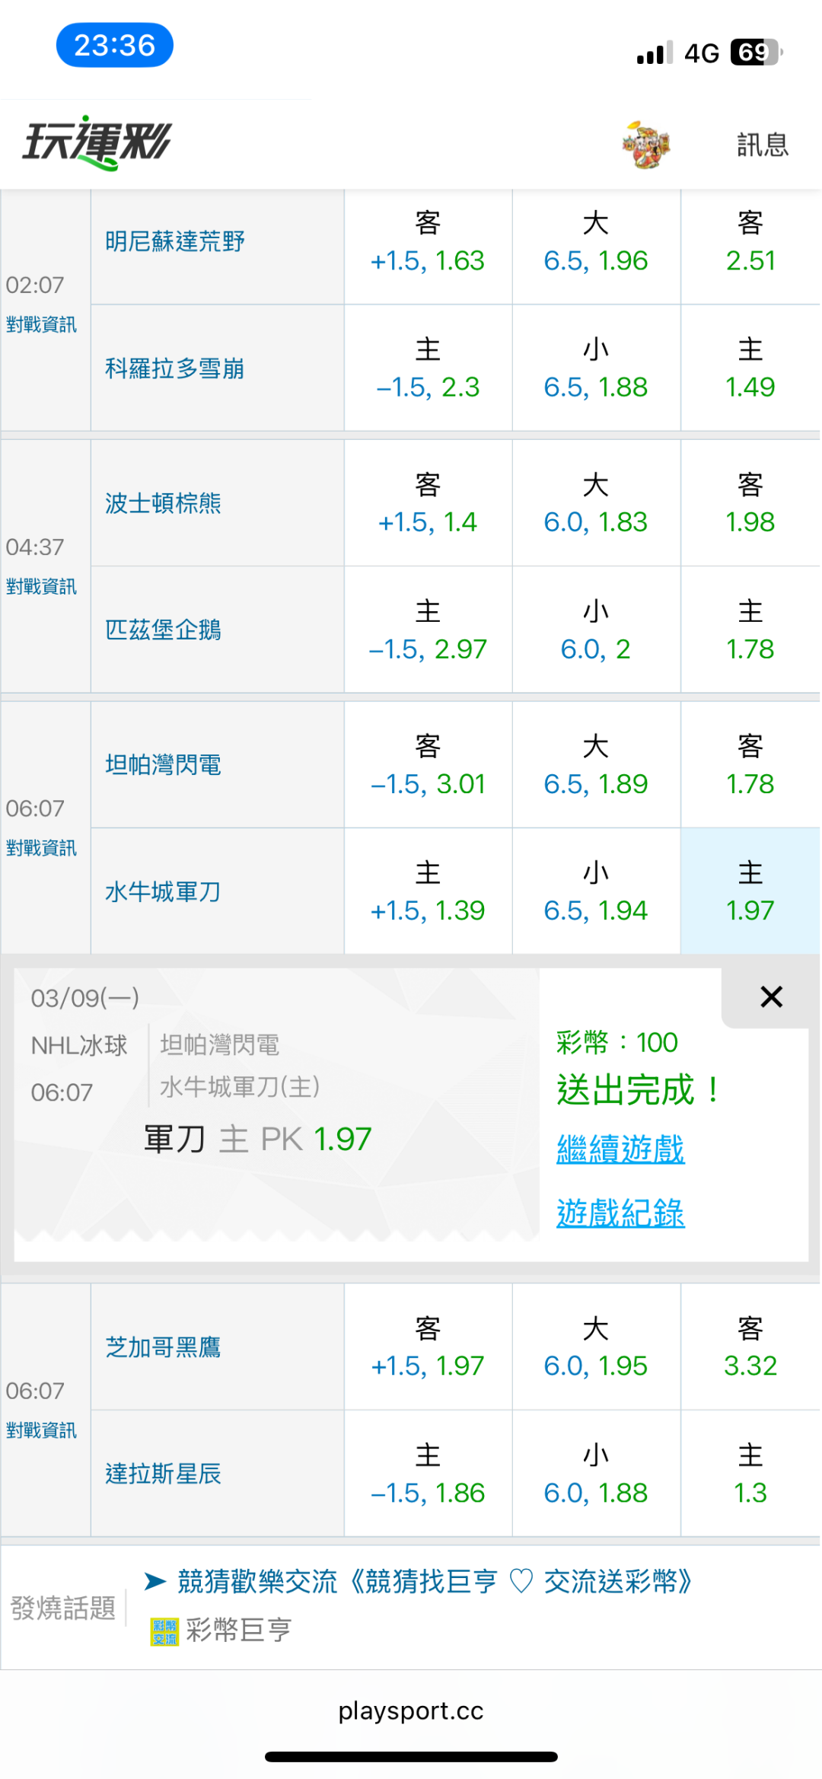
Task: Select 主 1.78 moneyline for Pittsburgh
Action: tap(750, 630)
